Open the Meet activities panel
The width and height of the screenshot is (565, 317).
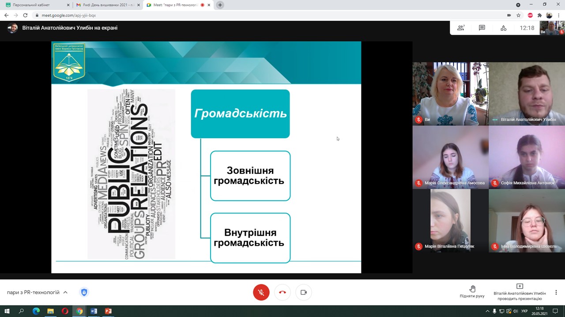[x=504, y=28]
